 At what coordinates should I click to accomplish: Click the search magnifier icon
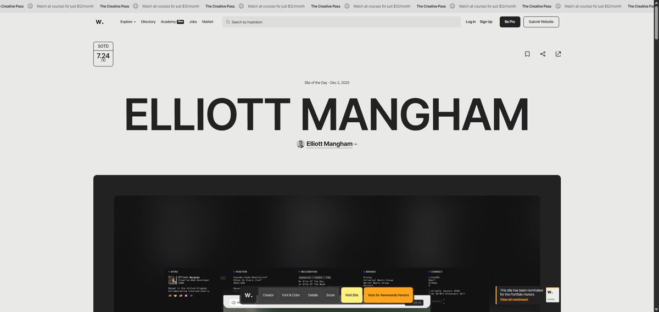[227, 22]
